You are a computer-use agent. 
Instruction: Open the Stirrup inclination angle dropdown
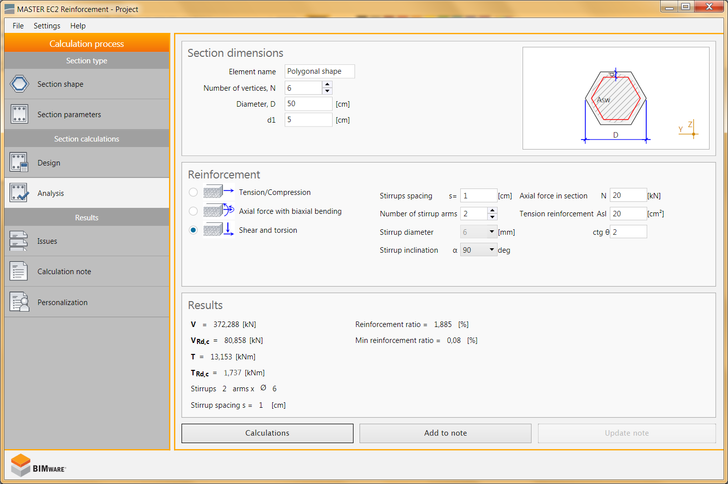pyautogui.click(x=492, y=250)
